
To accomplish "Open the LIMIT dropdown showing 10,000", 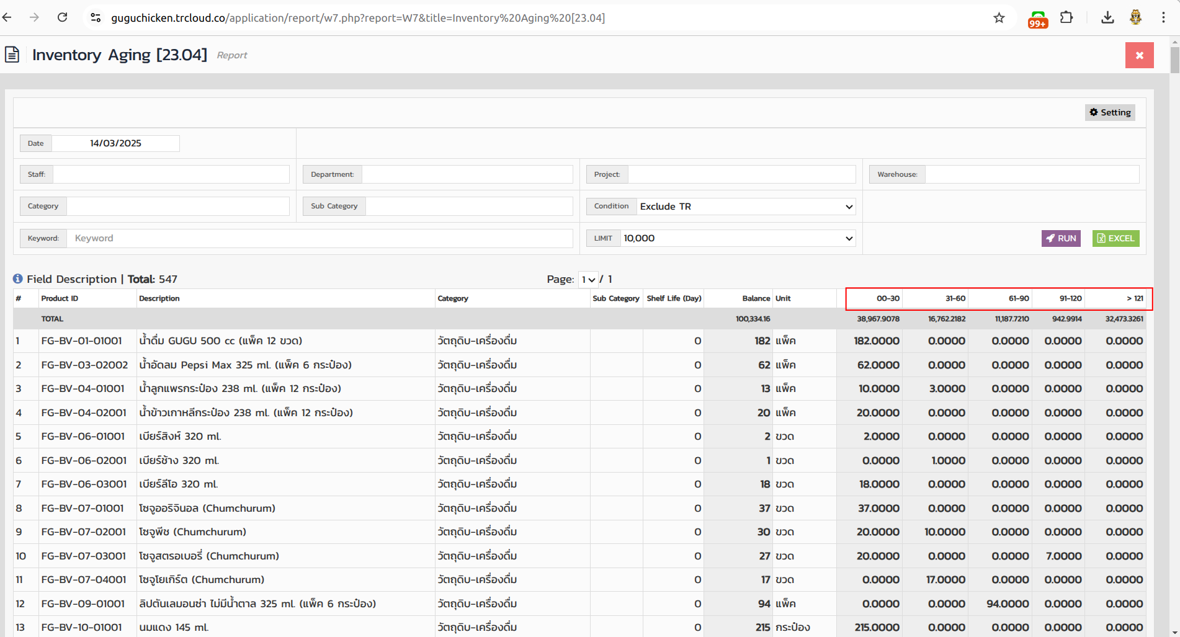I will tap(738, 238).
